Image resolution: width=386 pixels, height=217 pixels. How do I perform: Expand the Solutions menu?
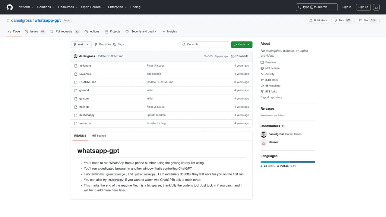tap(46, 7)
